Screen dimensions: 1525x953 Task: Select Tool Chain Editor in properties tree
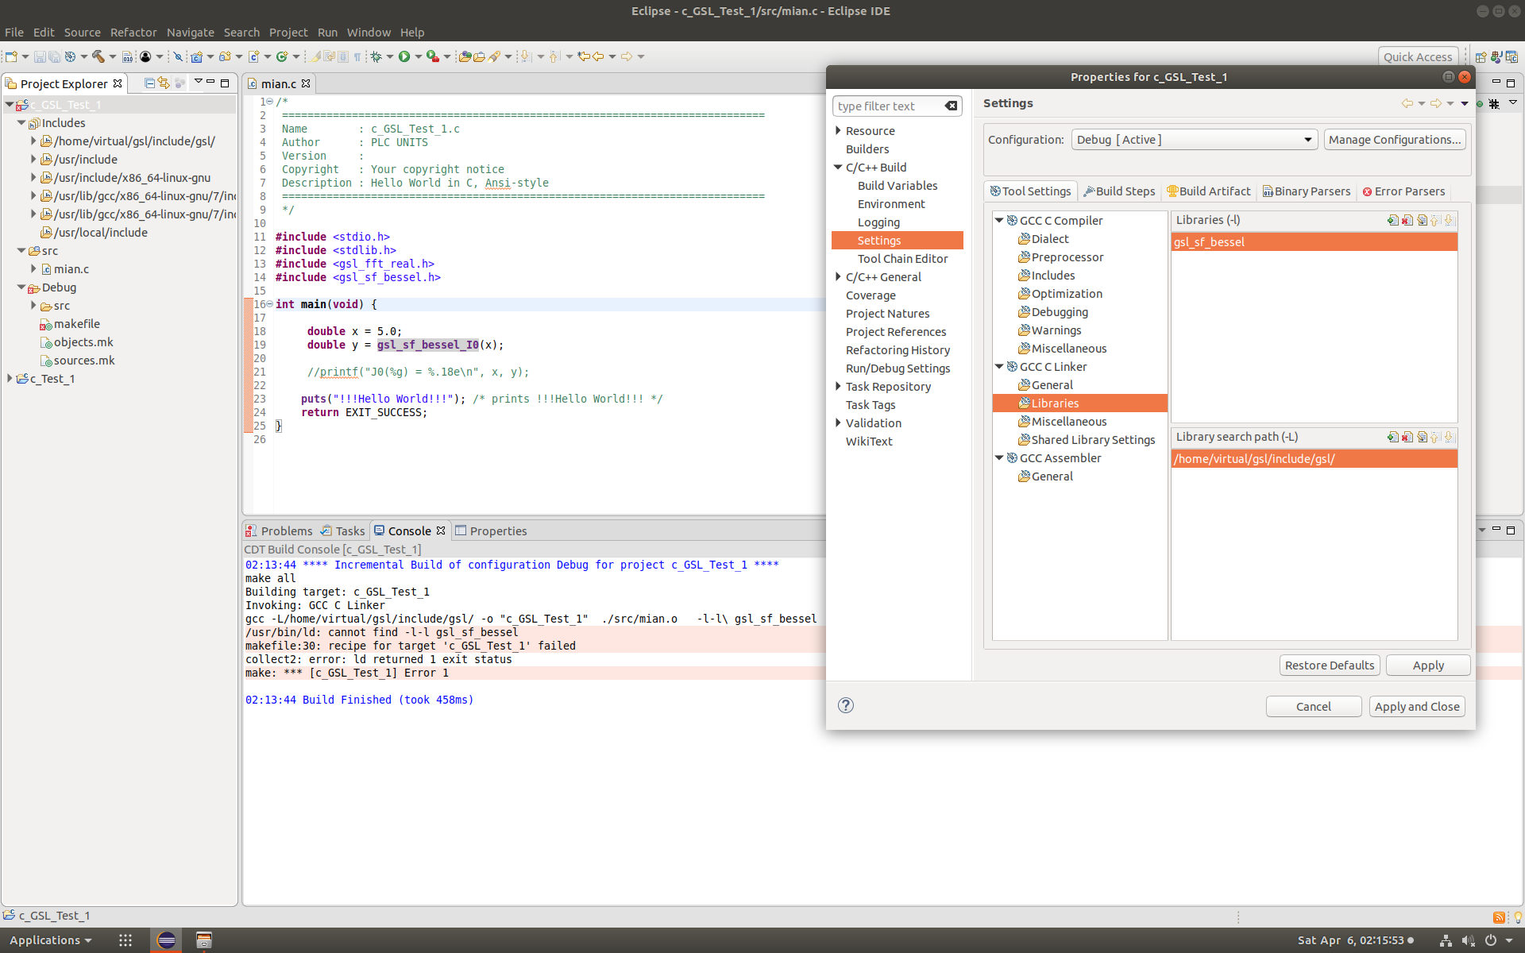902,259
